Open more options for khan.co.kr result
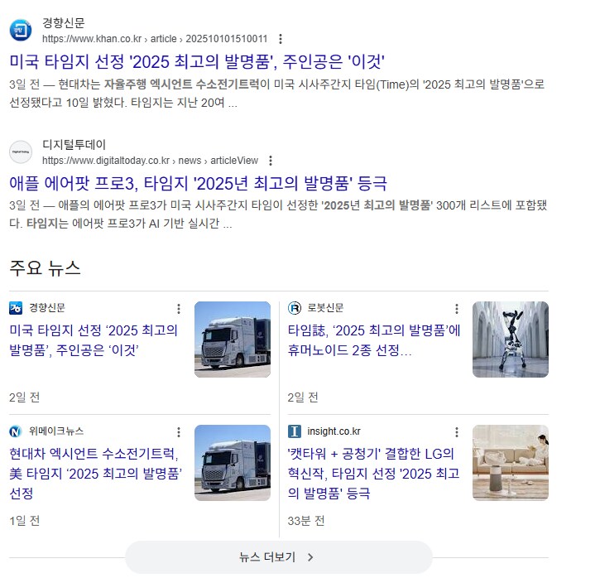 click(x=281, y=39)
